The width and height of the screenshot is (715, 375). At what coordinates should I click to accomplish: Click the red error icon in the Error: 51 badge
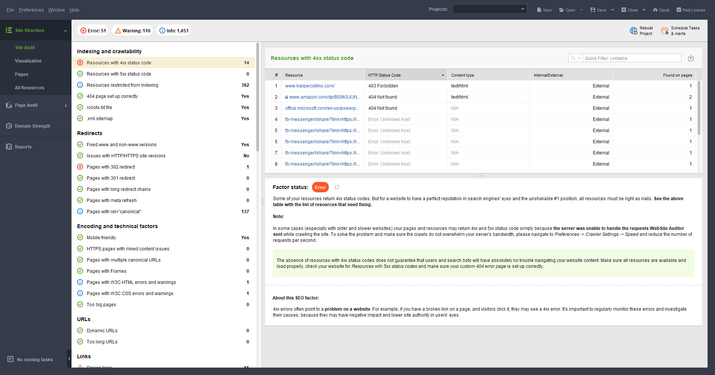(x=83, y=31)
